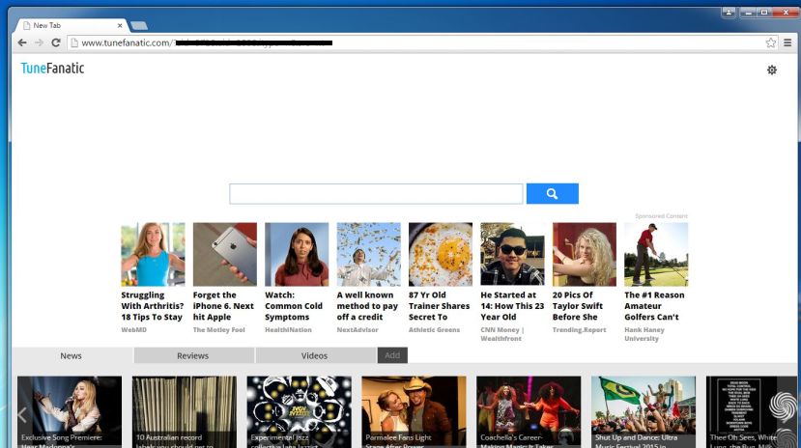Click the woman in blue top thumbnail
Screen dimensions: 801x448
[153, 254]
